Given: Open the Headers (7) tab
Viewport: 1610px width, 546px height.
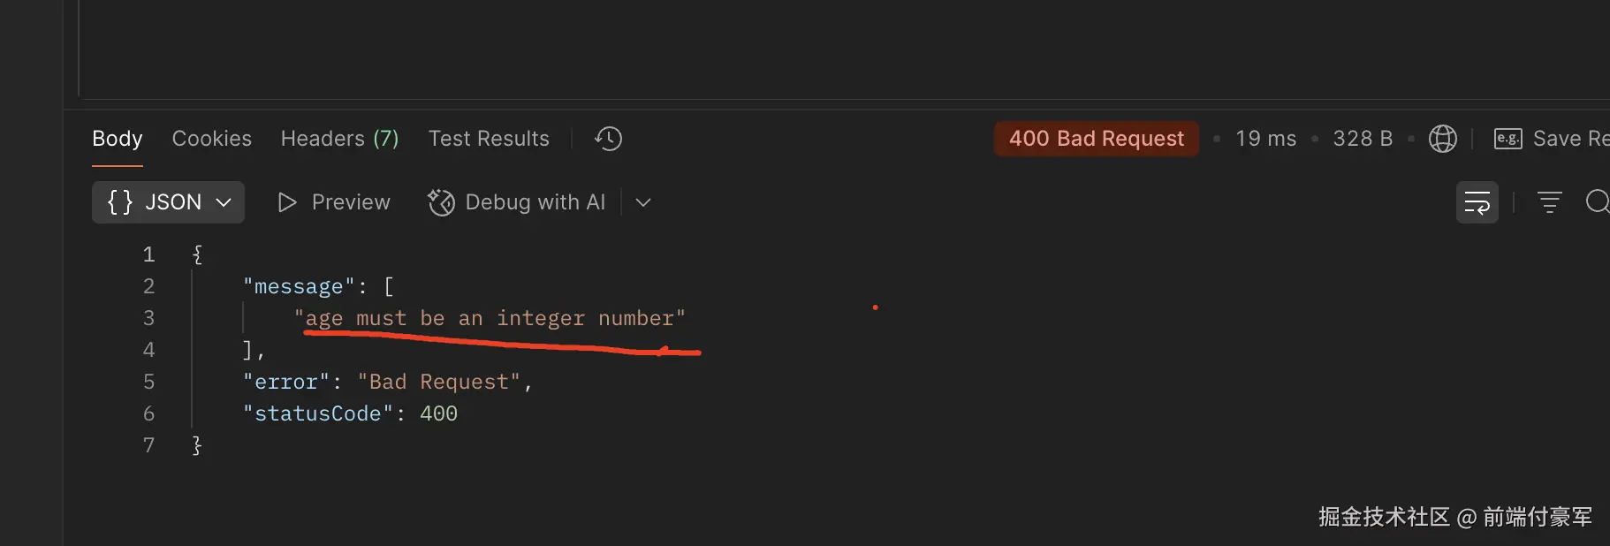Looking at the screenshot, I should pos(339,139).
